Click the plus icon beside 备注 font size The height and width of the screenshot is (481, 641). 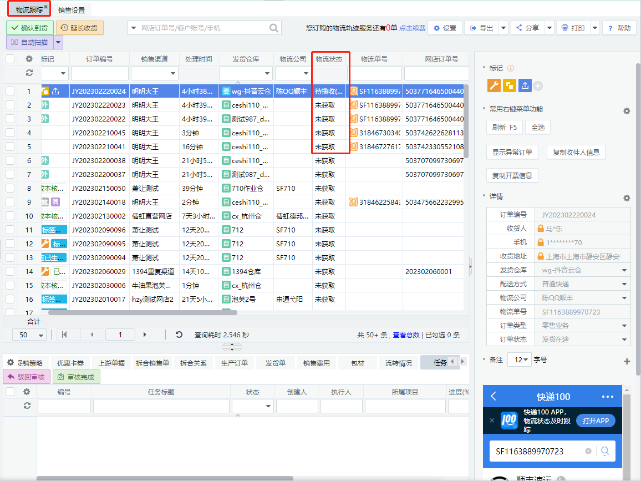tap(627, 361)
